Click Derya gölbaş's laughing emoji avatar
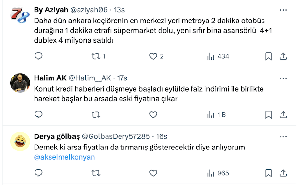Screen dimensions: 297x185 [x=20, y=141]
